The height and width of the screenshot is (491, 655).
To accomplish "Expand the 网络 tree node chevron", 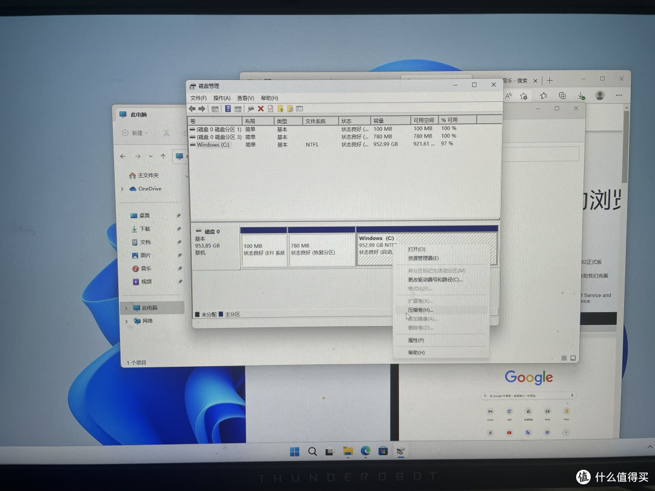I will point(127,321).
